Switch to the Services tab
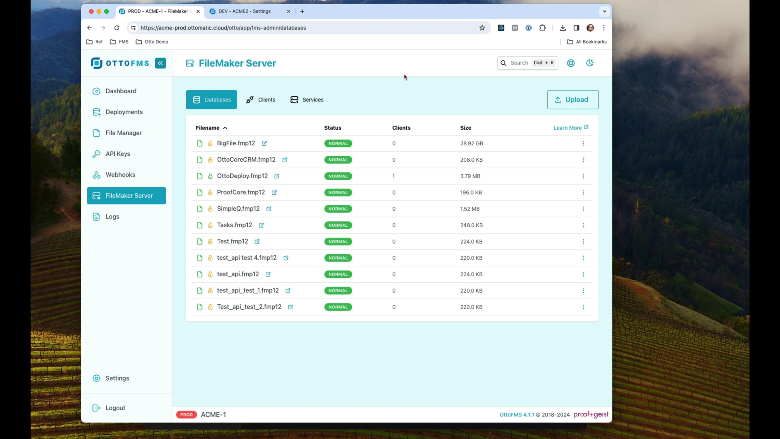Viewport: 780px width, 439px height. 307,100
